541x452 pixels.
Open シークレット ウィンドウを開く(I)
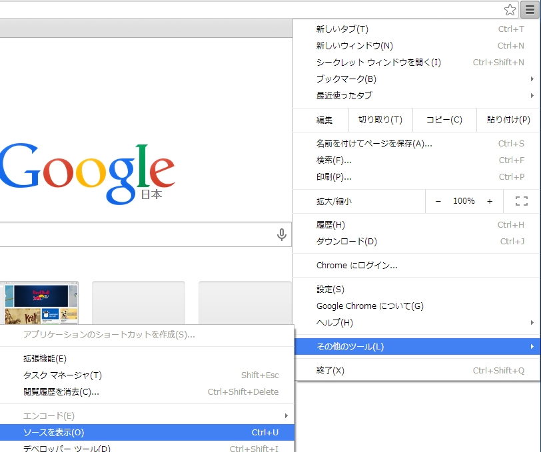coord(417,62)
